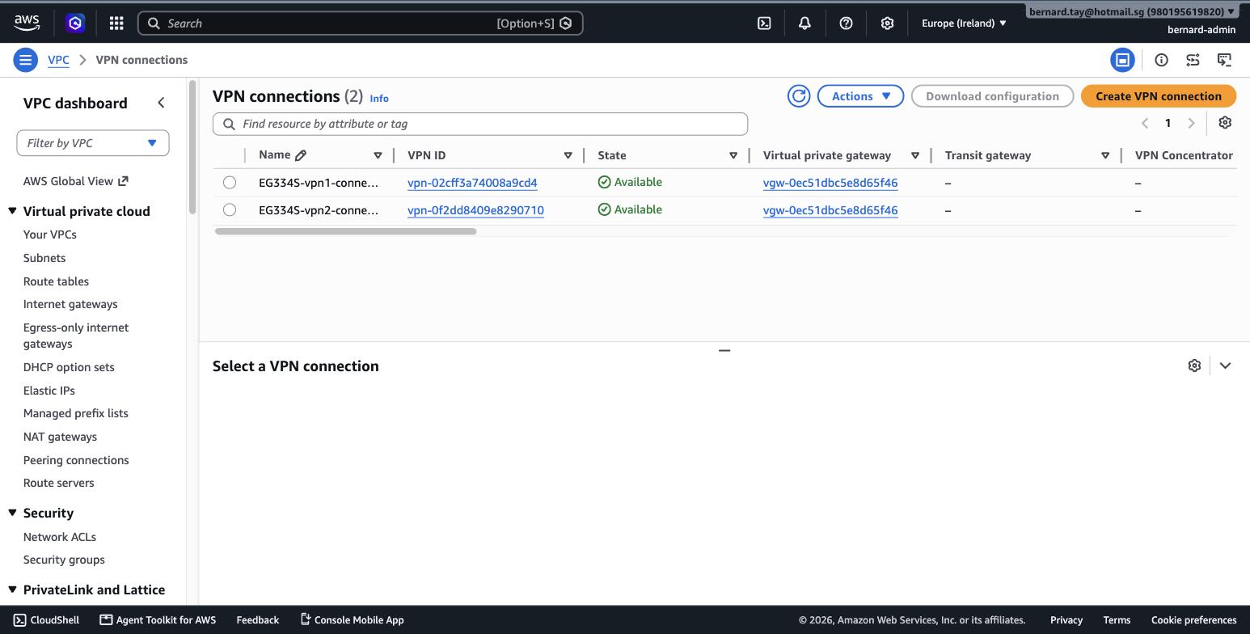Sort by Transit gateway column arrow

pyautogui.click(x=1105, y=155)
